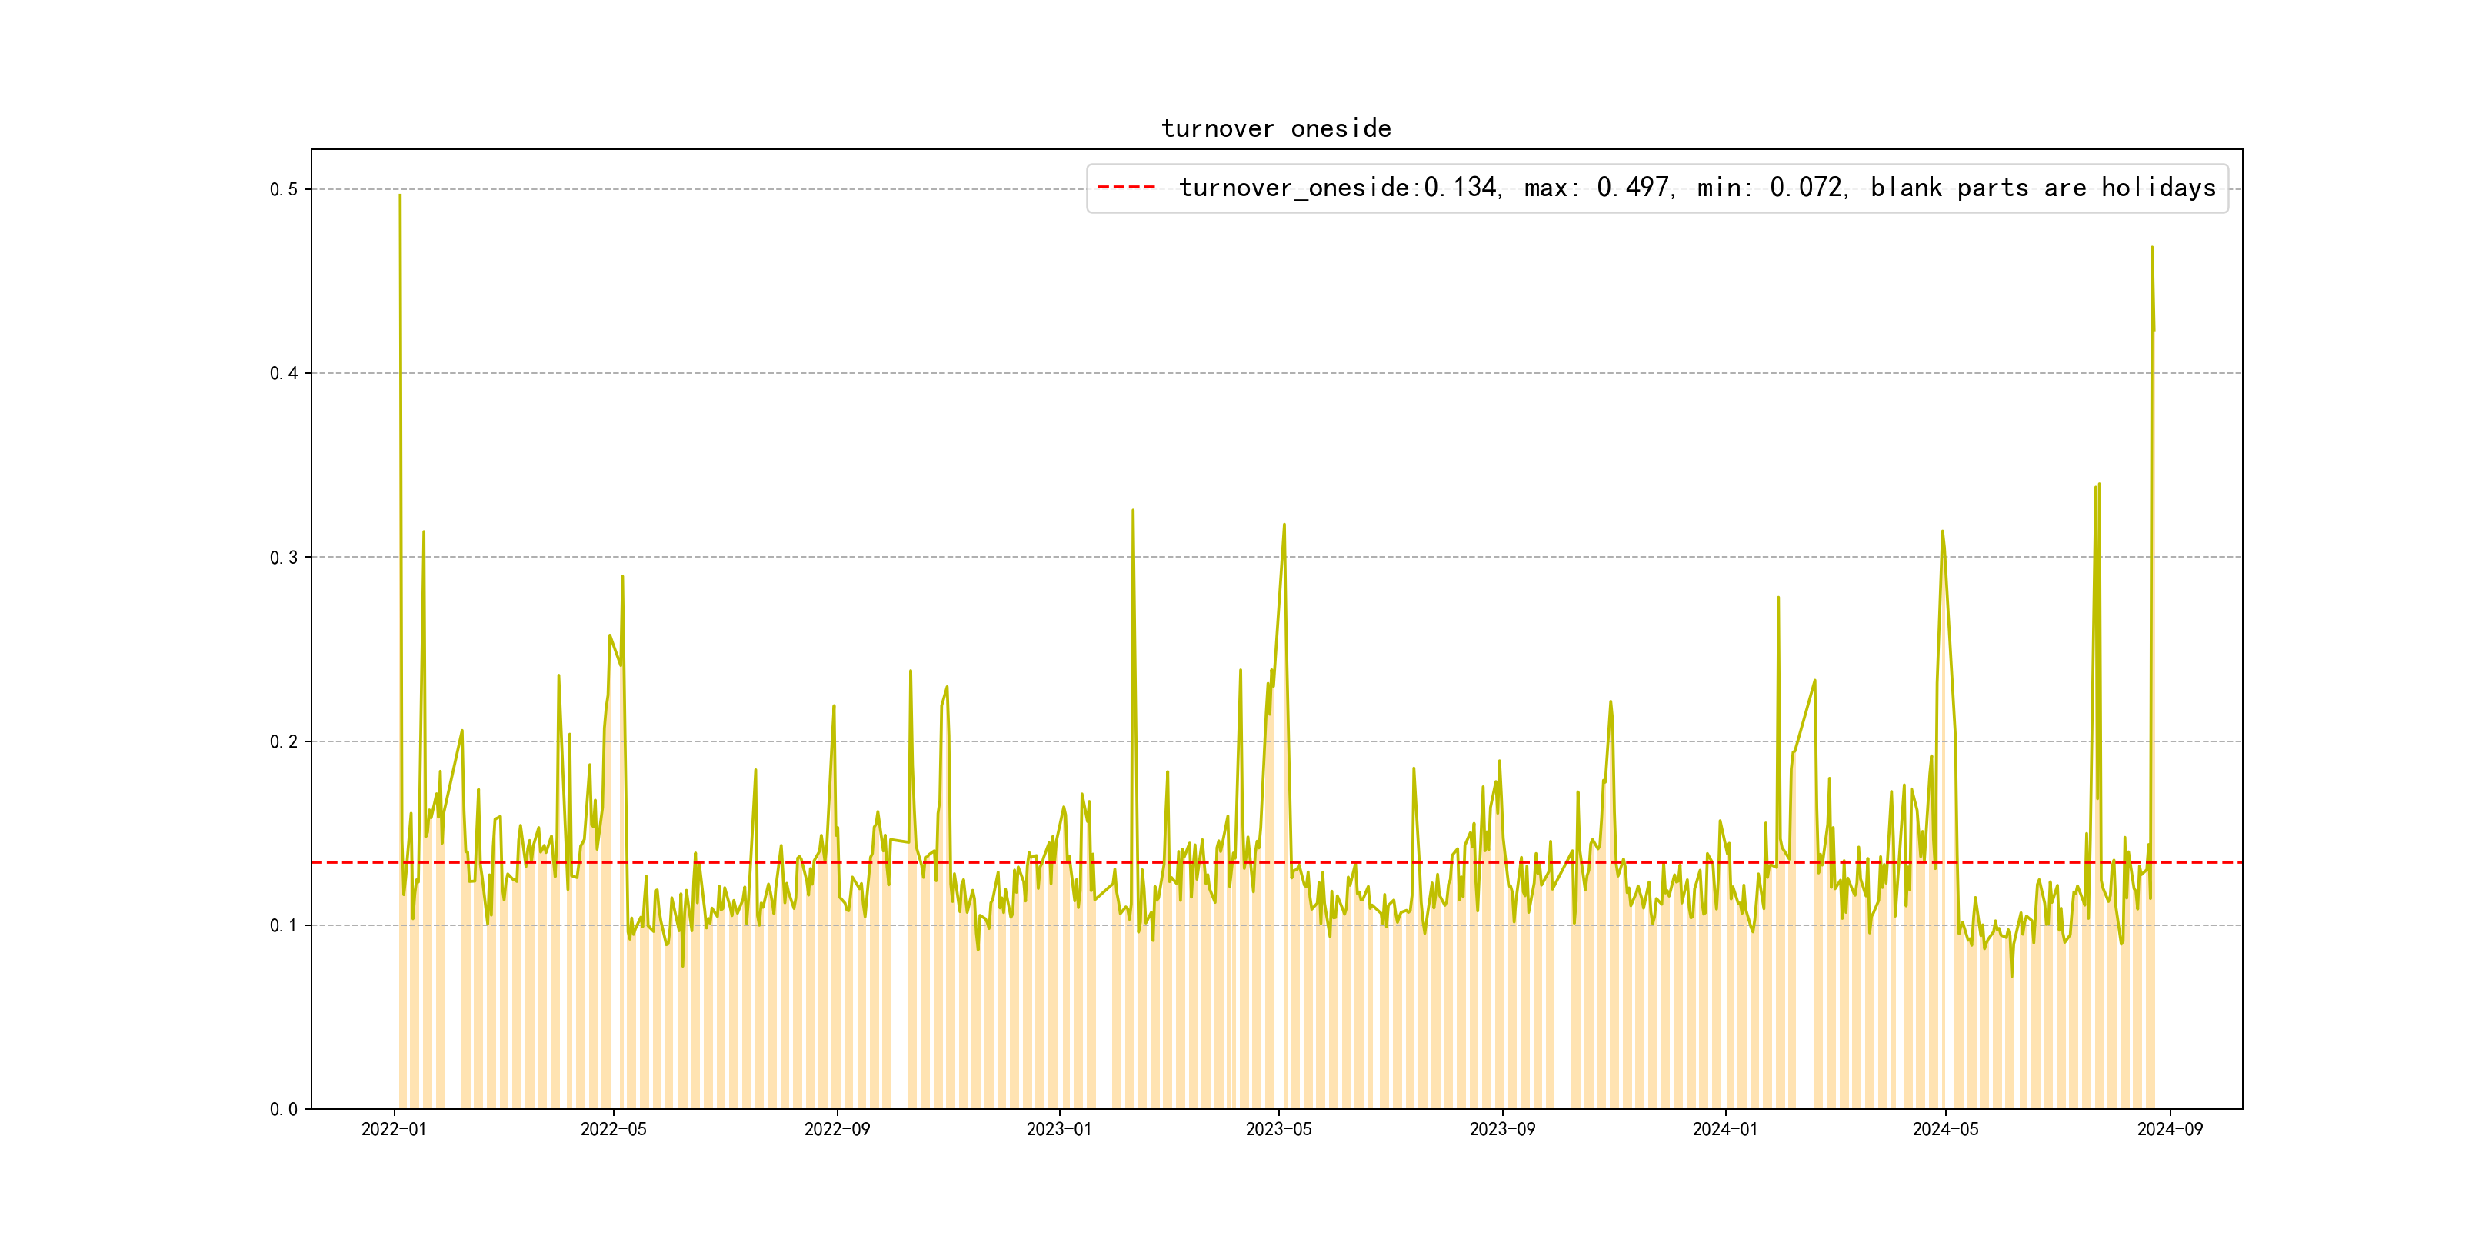Click the 0.2 y-axis tick label
The height and width of the screenshot is (1246, 2492).
pos(284,742)
